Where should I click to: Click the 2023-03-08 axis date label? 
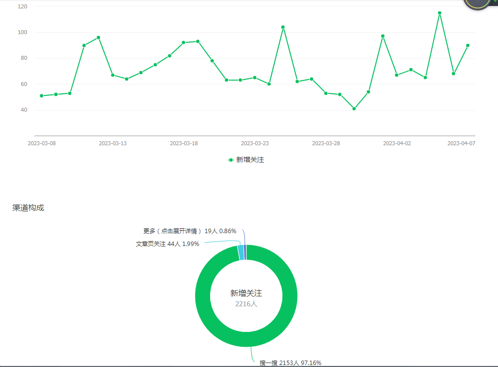tap(42, 143)
